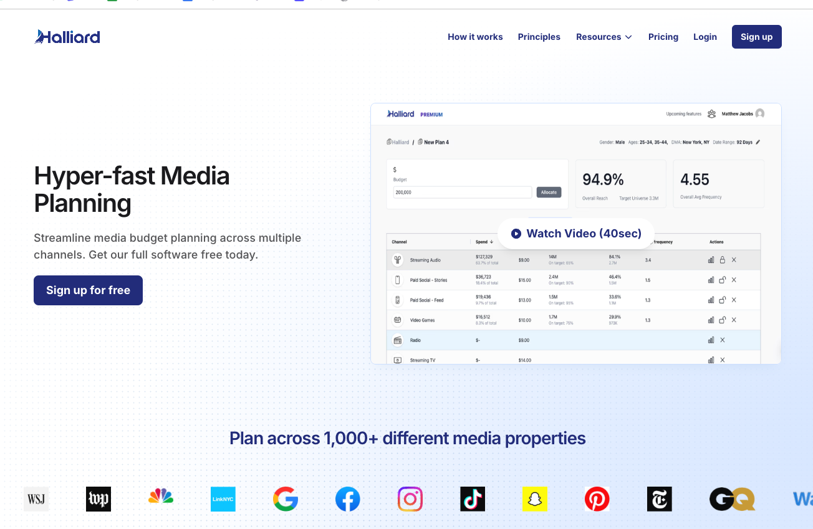The image size is (813, 529).
Task: Open the How it works page
Action: pyautogui.click(x=475, y=37)
